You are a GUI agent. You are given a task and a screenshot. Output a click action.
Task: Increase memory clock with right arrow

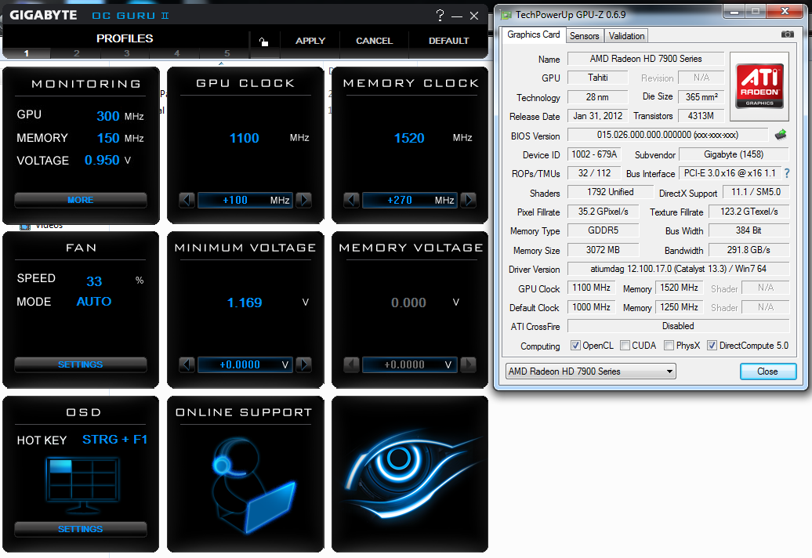[469, 201]
